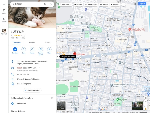This screenshot has height=113, width=150.
Task: Click the parking P marker near top
Action: click(x=86, y=10)
